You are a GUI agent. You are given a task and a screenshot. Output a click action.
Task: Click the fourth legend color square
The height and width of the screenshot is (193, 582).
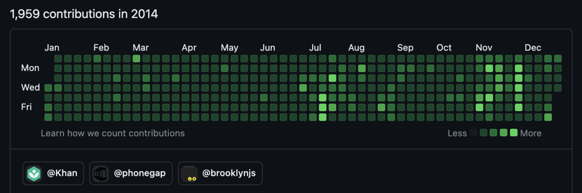click(x=503, y=133)
